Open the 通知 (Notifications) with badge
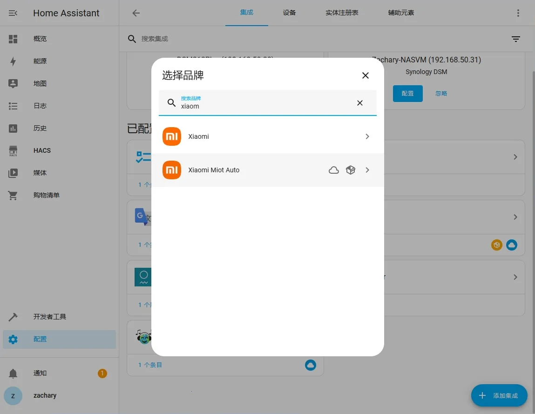This screenshot has width=535, height=414. pos(40,373)
